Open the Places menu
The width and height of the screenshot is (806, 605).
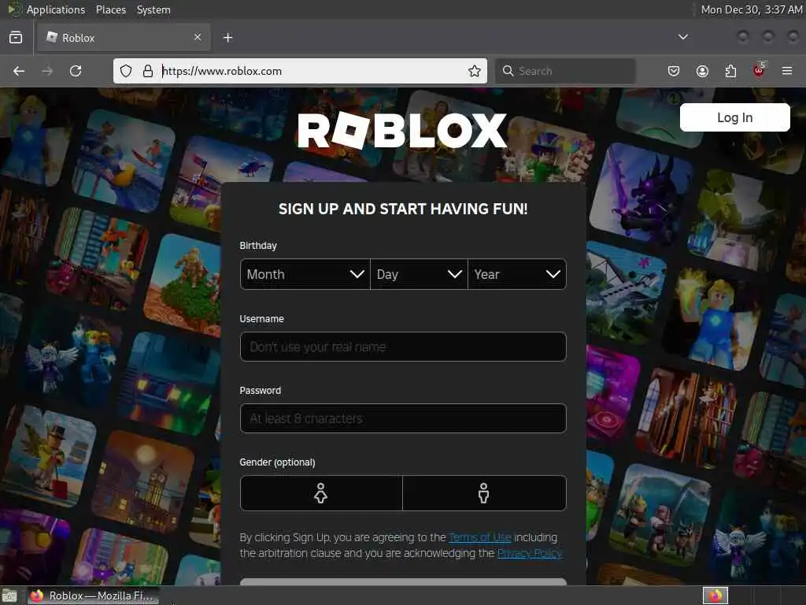pos(110,9)
